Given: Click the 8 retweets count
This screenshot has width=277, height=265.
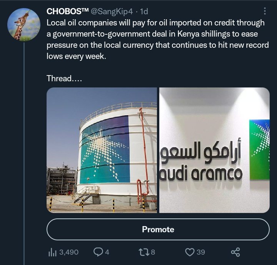Looking at the screenshot, I should [x=153, y=252].
